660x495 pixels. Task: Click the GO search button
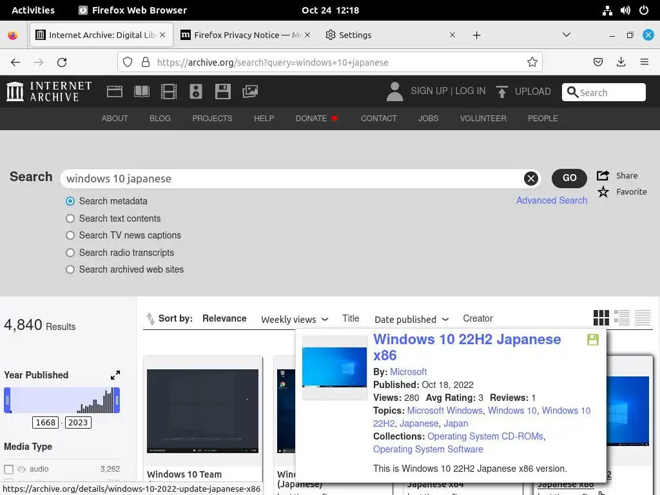(569, 178)
